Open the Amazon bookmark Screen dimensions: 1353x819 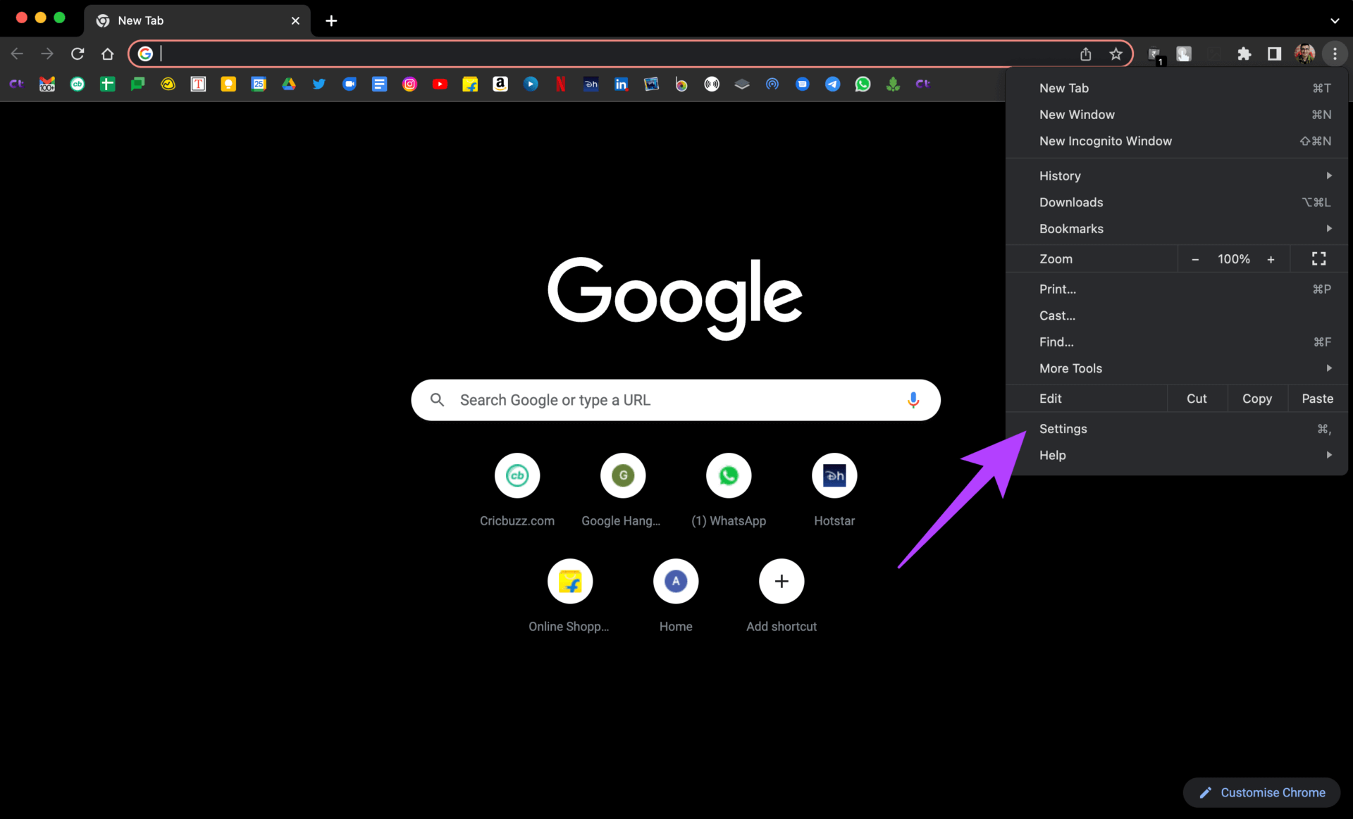500,85
